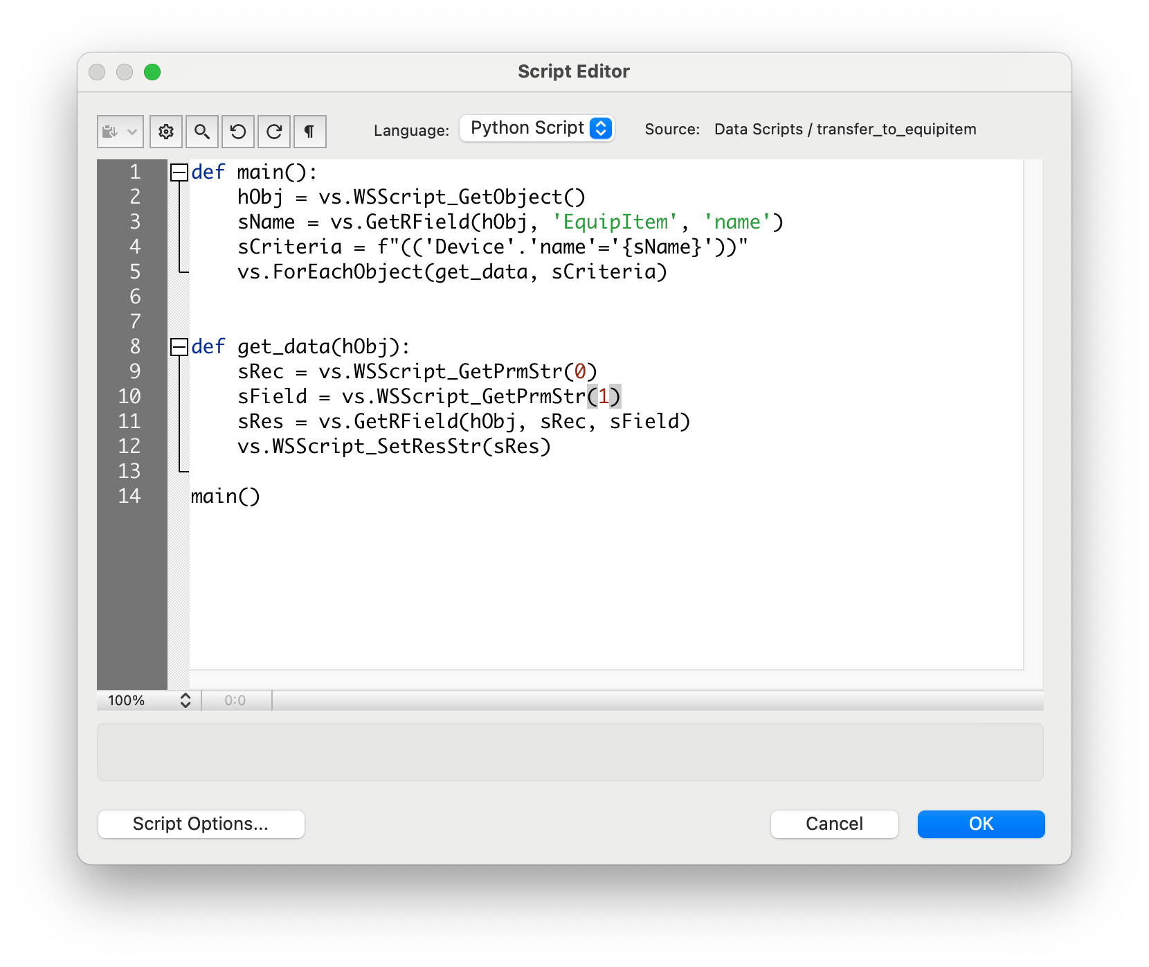1149x967 pixels.
Task: Open the Python Script language dropdown
Action: pos(537,129)
